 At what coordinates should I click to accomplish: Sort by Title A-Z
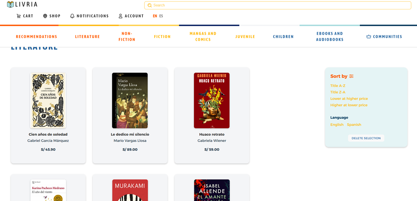point(338,86)
